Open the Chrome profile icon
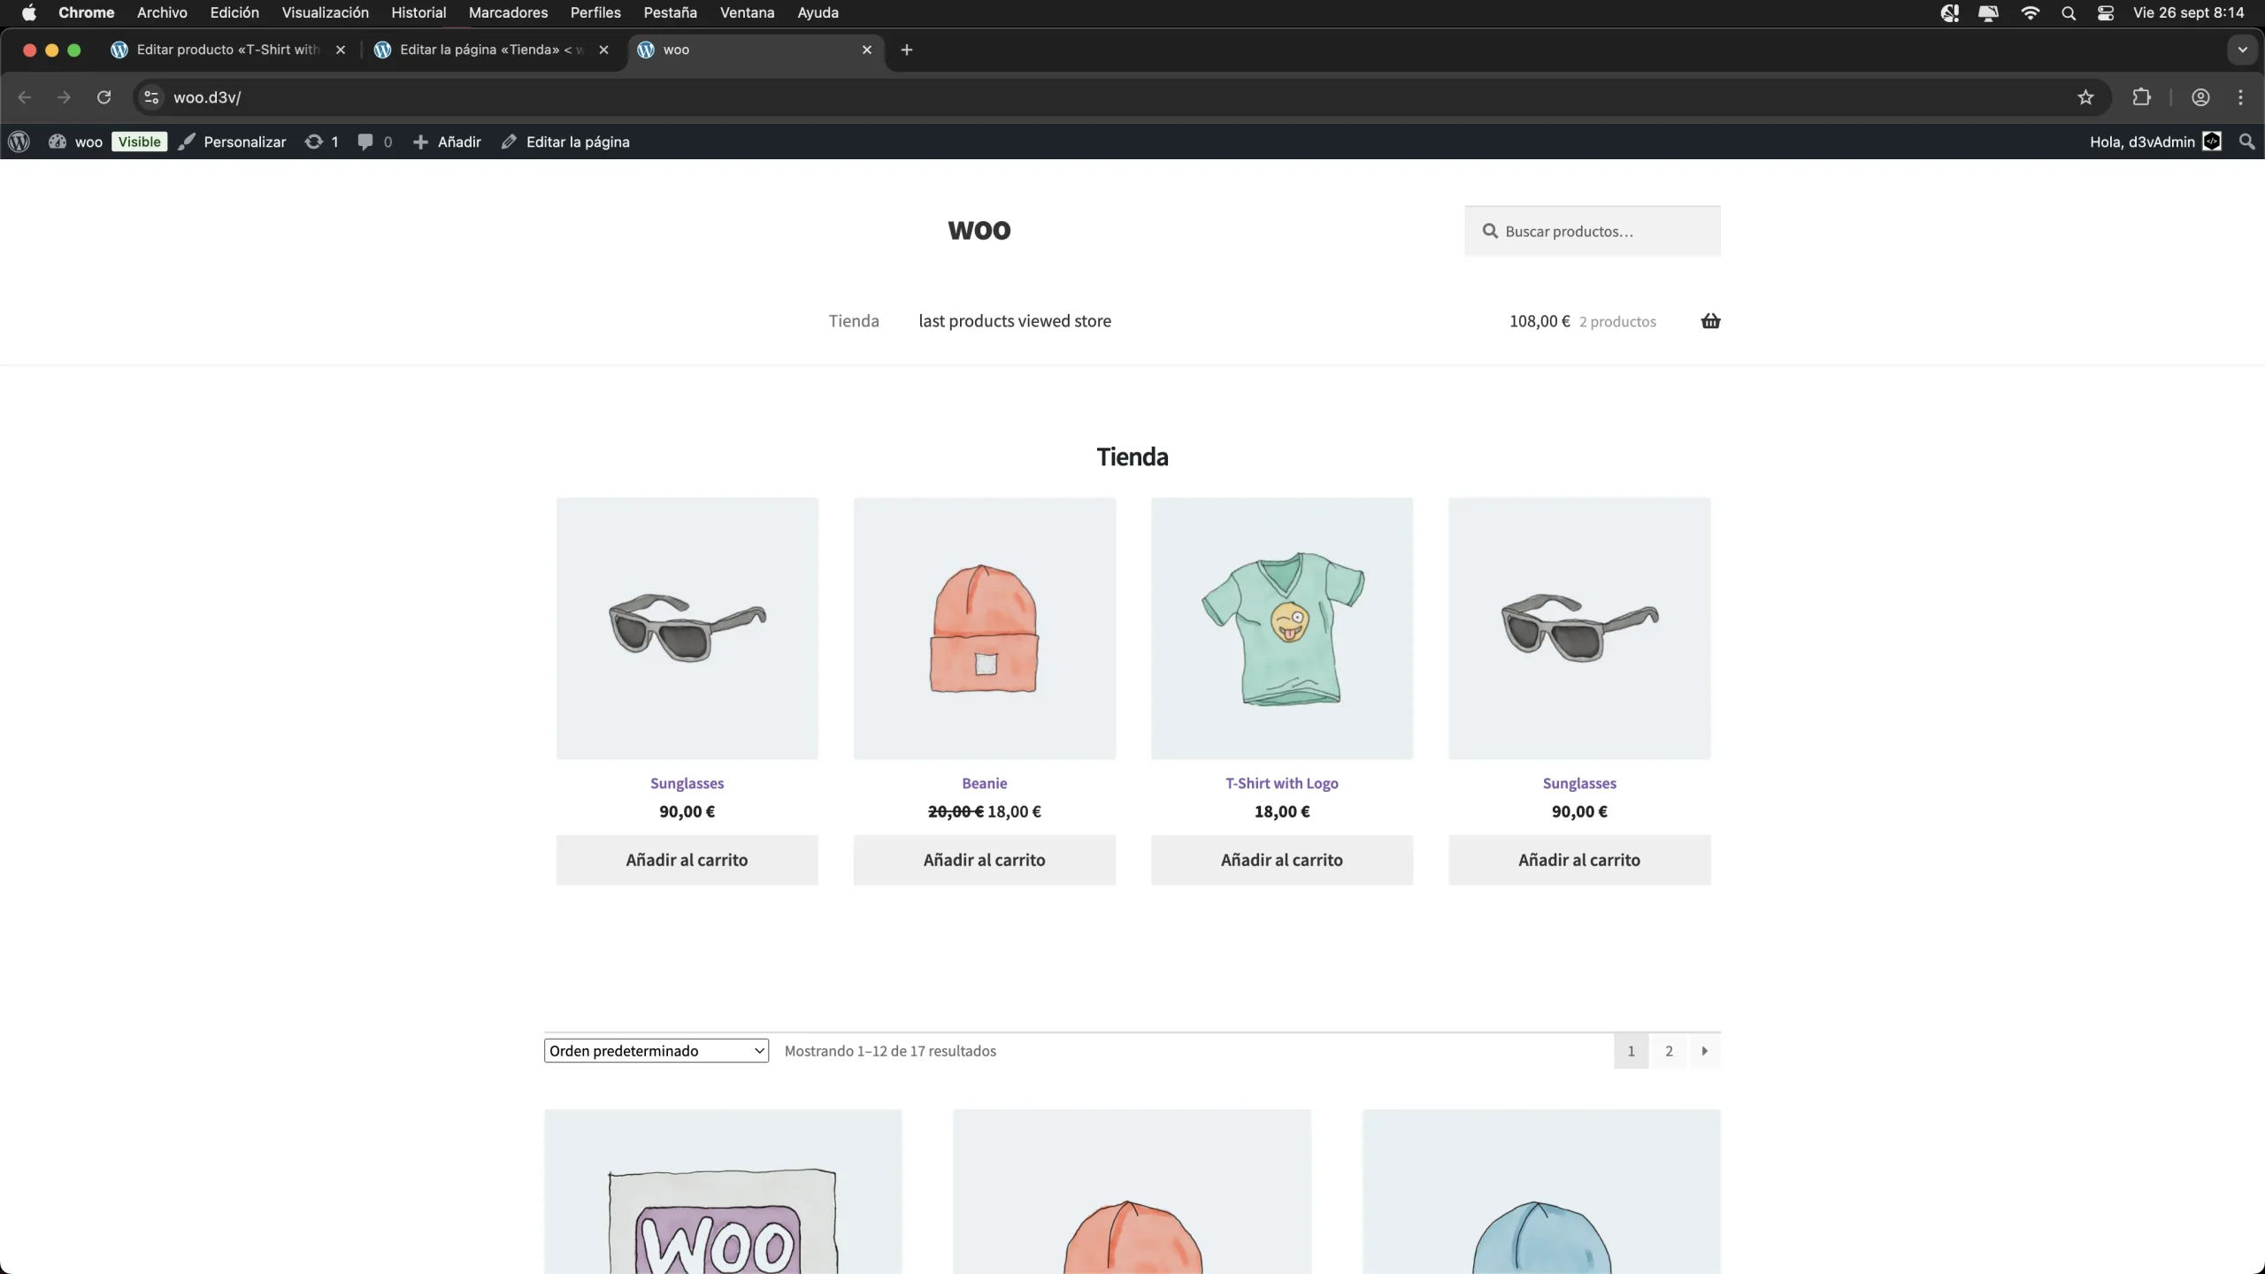The width and height of the screenshot is (2265, 1274). pos(2200,97)
